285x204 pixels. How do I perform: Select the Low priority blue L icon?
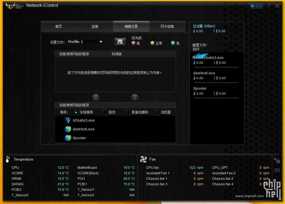pos(173,43)
